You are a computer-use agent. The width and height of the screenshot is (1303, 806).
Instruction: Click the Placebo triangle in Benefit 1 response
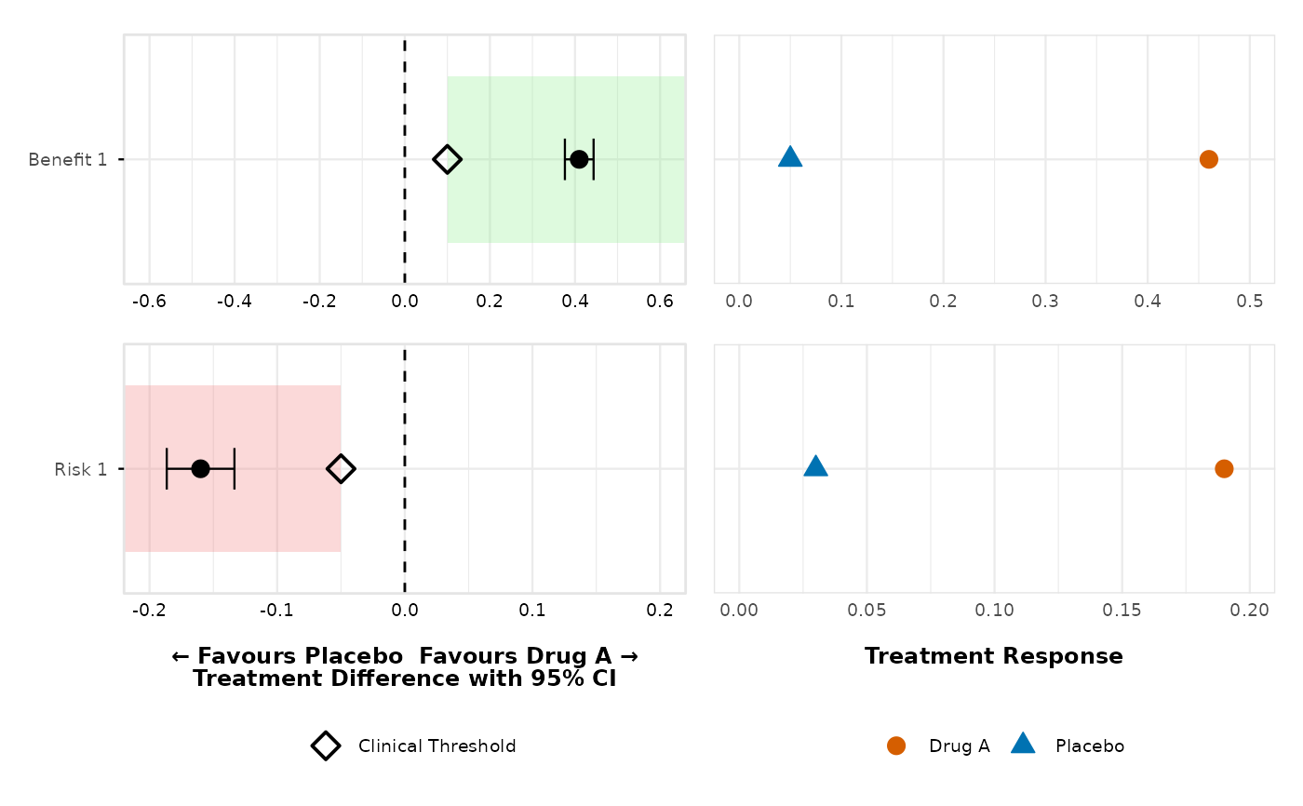(x=790, y=157)
